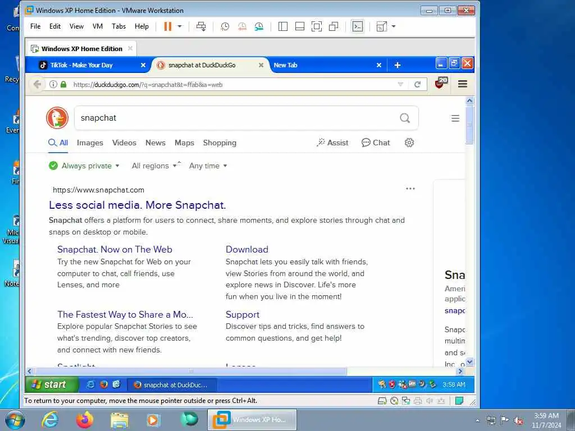Reload the page with the refresh icon
The height and width of the screenshot is (431, 575).
(x=417, y=84)
